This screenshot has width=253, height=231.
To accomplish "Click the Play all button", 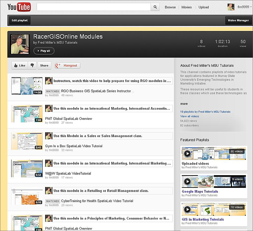I will click(44, 51).
